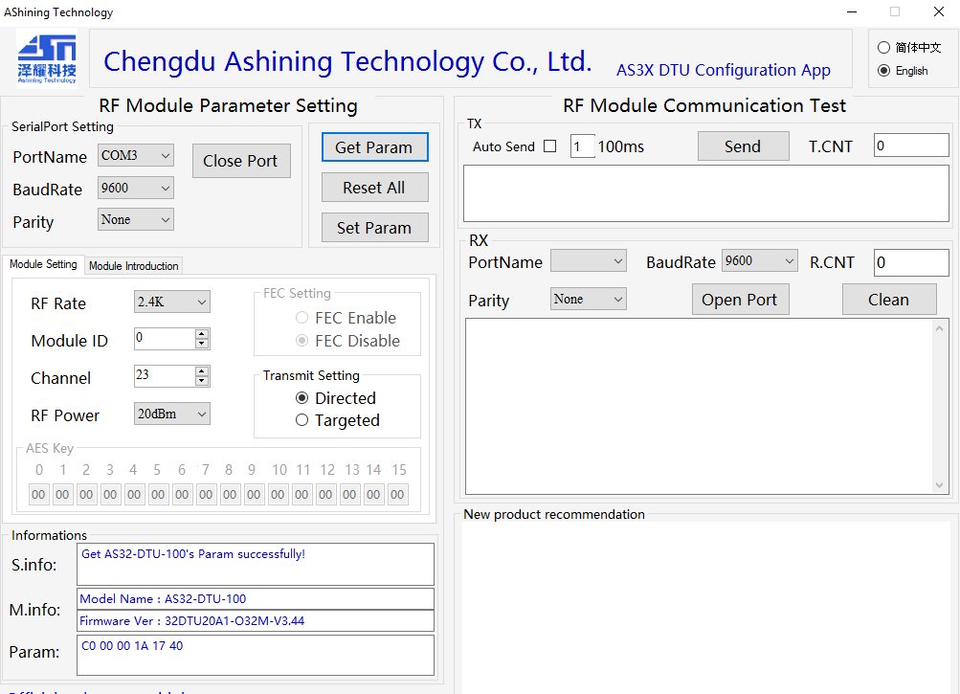Click the RX area scroll up arrow
Viewport: 960px width, 694px height.
(939, 328)
